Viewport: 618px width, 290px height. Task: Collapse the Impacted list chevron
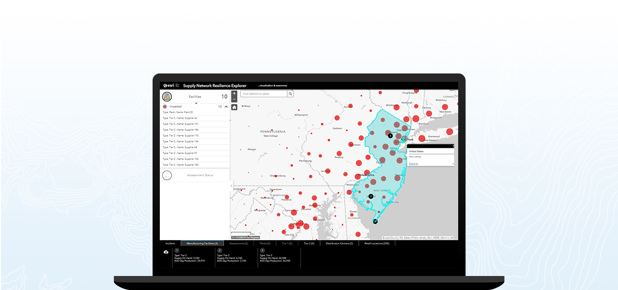tap(226, 106)
